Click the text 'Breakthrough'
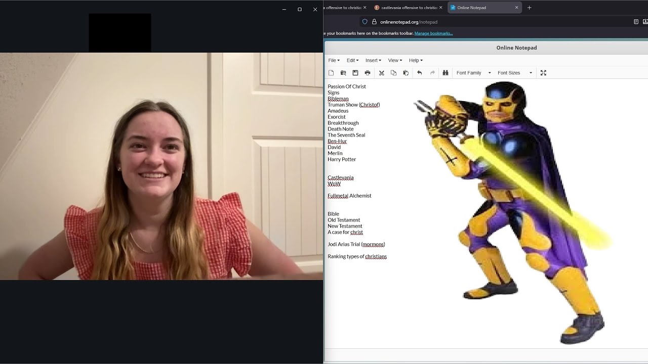The height and width of the screenshot is (364, 648). [x=343, y=123]
